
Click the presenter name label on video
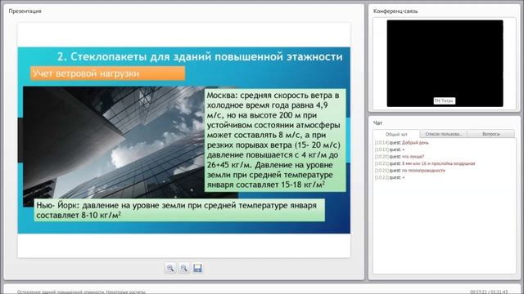(x=444, y=100)
